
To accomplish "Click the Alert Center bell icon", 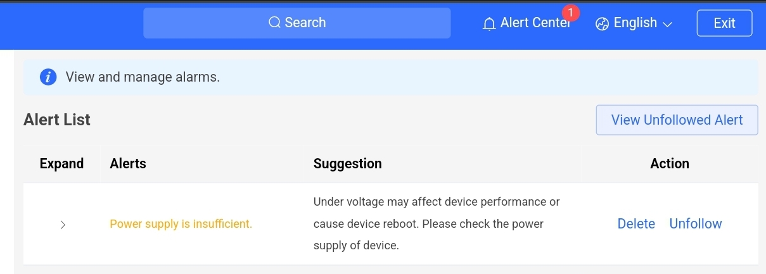I will coord(489,24).
